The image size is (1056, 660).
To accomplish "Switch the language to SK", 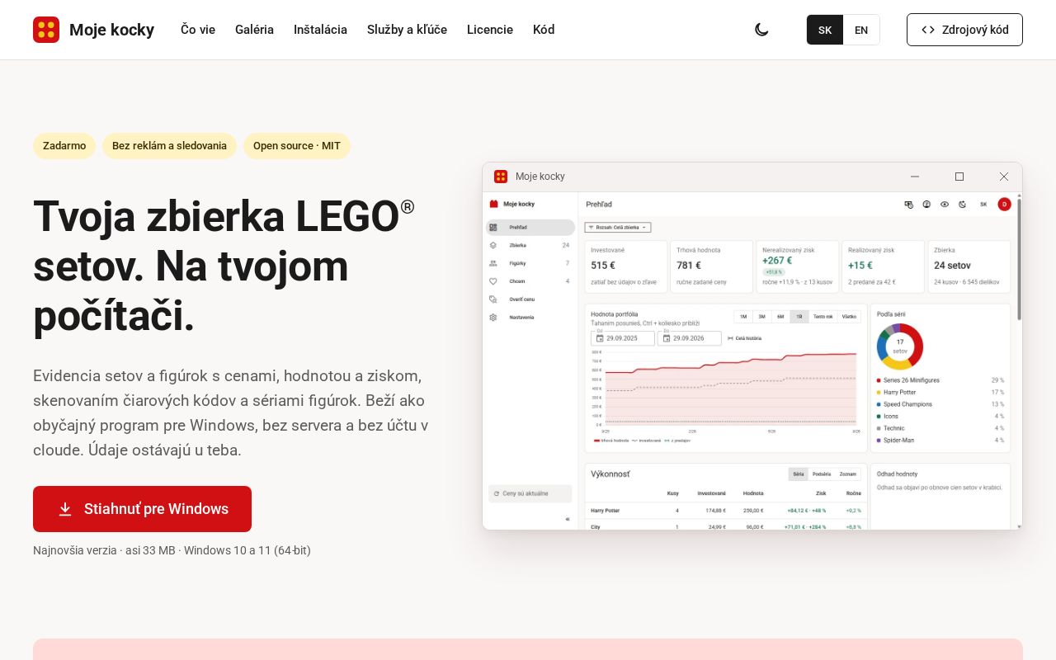I will click(x=825, y=30).
